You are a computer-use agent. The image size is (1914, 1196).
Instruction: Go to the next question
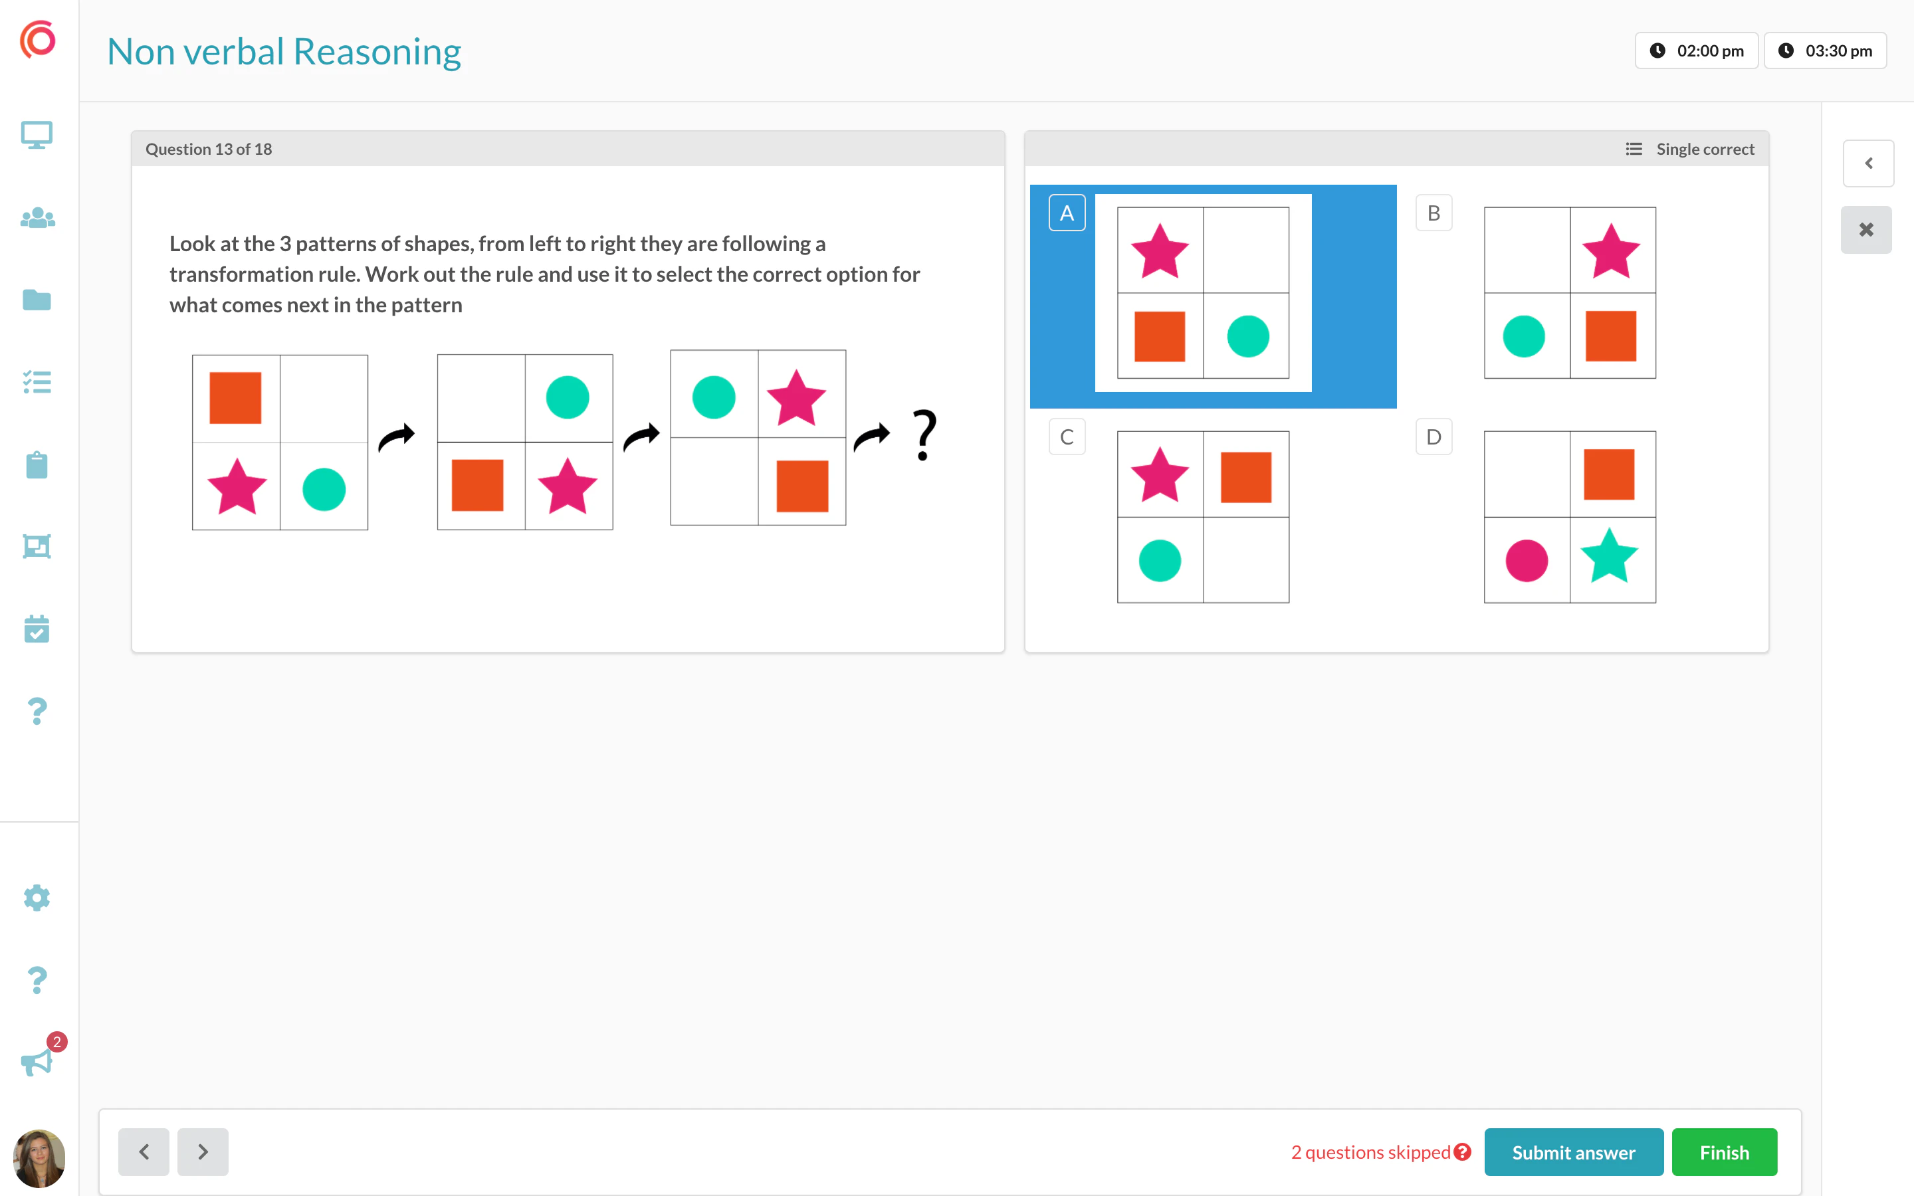203,1151
